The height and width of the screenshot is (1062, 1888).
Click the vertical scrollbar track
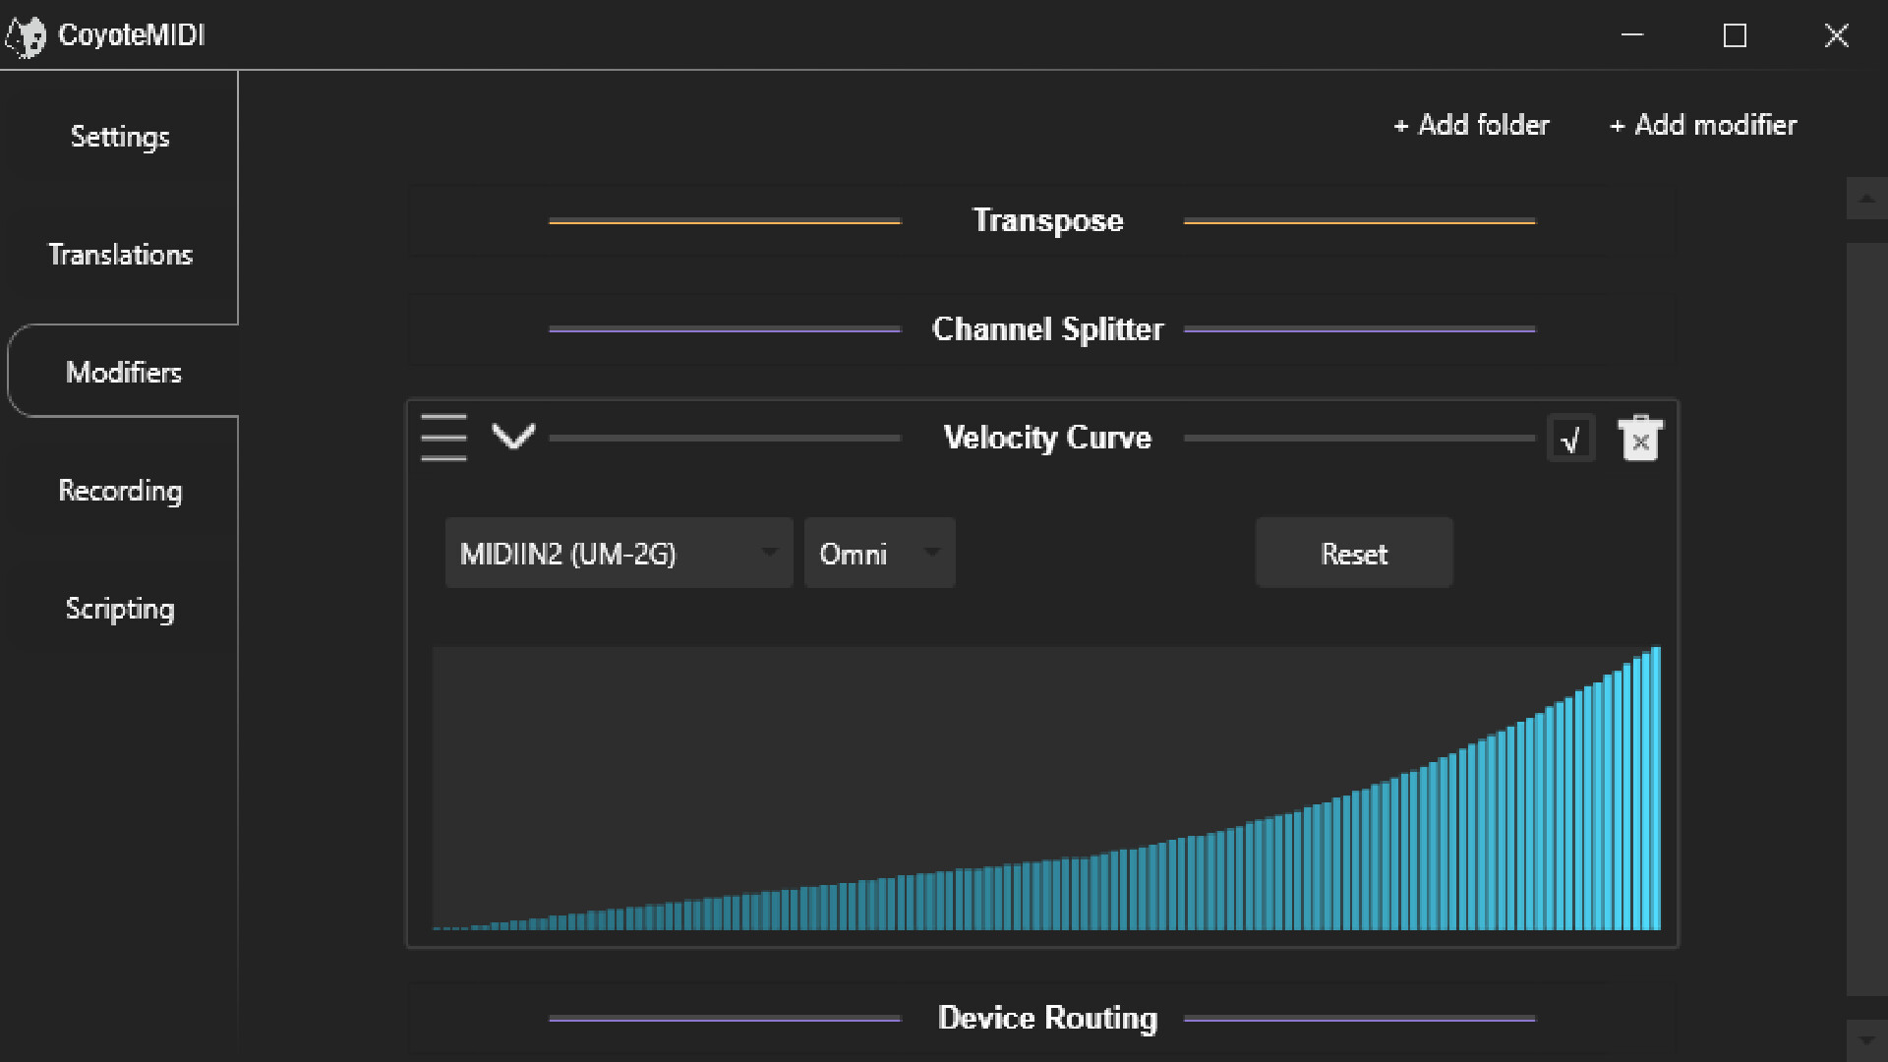pos(1866,619)
